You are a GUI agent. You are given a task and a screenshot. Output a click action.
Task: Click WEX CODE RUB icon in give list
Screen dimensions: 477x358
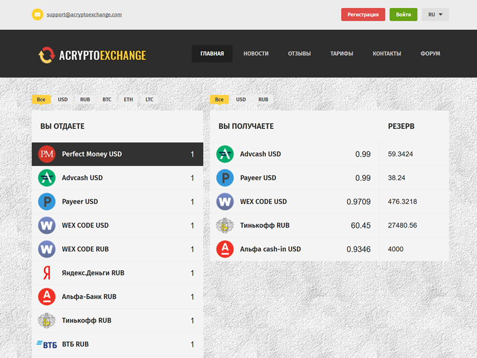point(47,249)
